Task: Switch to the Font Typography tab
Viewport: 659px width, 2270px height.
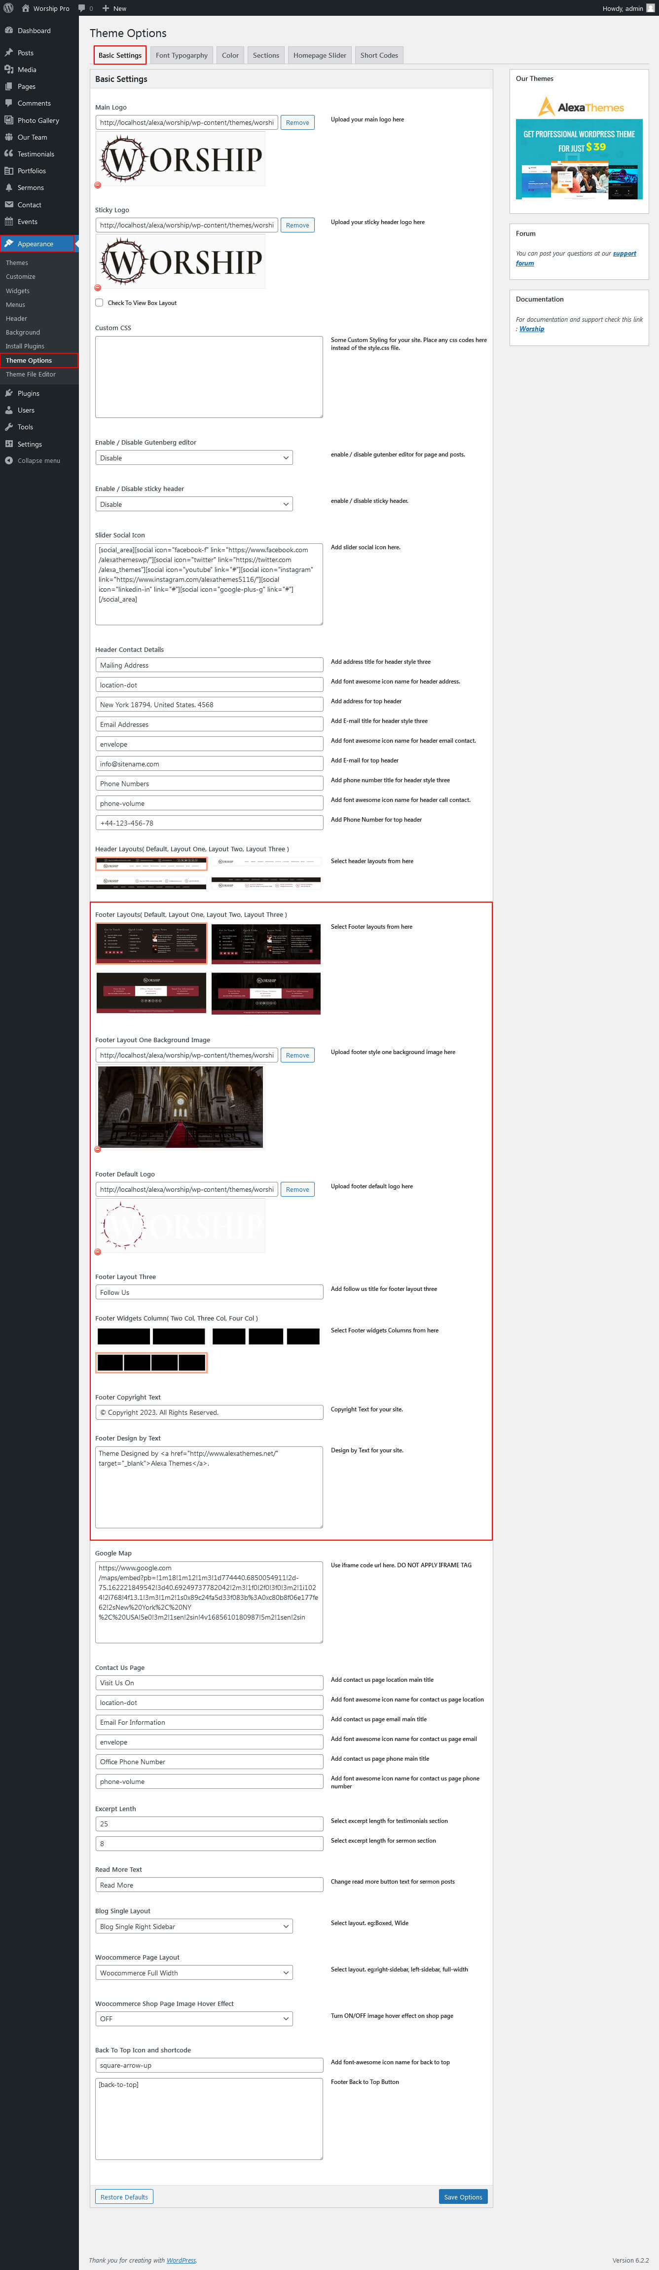Action: click(x=182, y=55)
